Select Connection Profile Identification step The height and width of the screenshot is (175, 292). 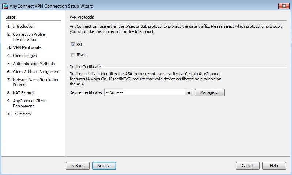(x=29, y=37)
